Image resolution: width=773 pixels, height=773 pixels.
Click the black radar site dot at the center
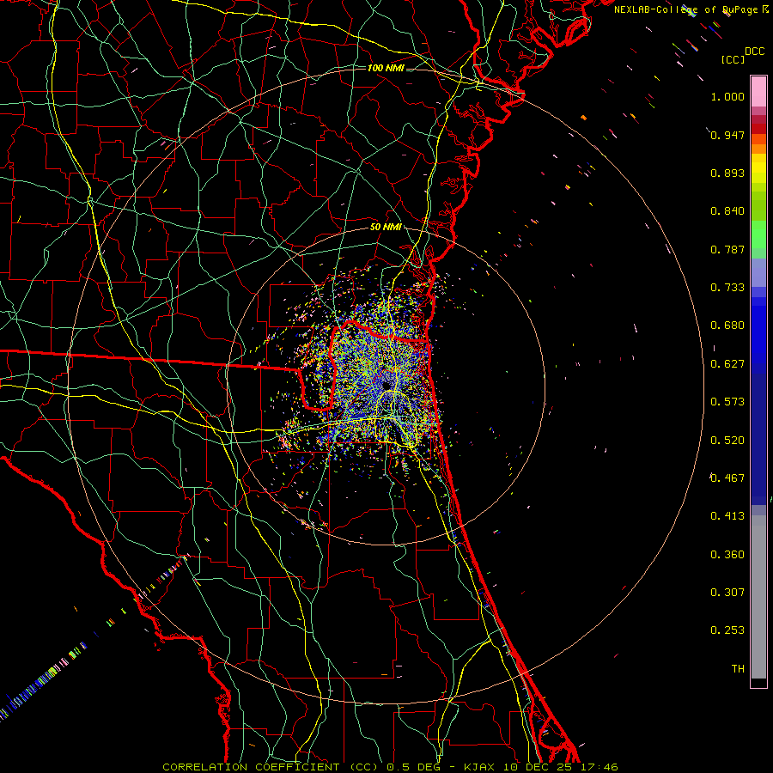pos(386,385)
